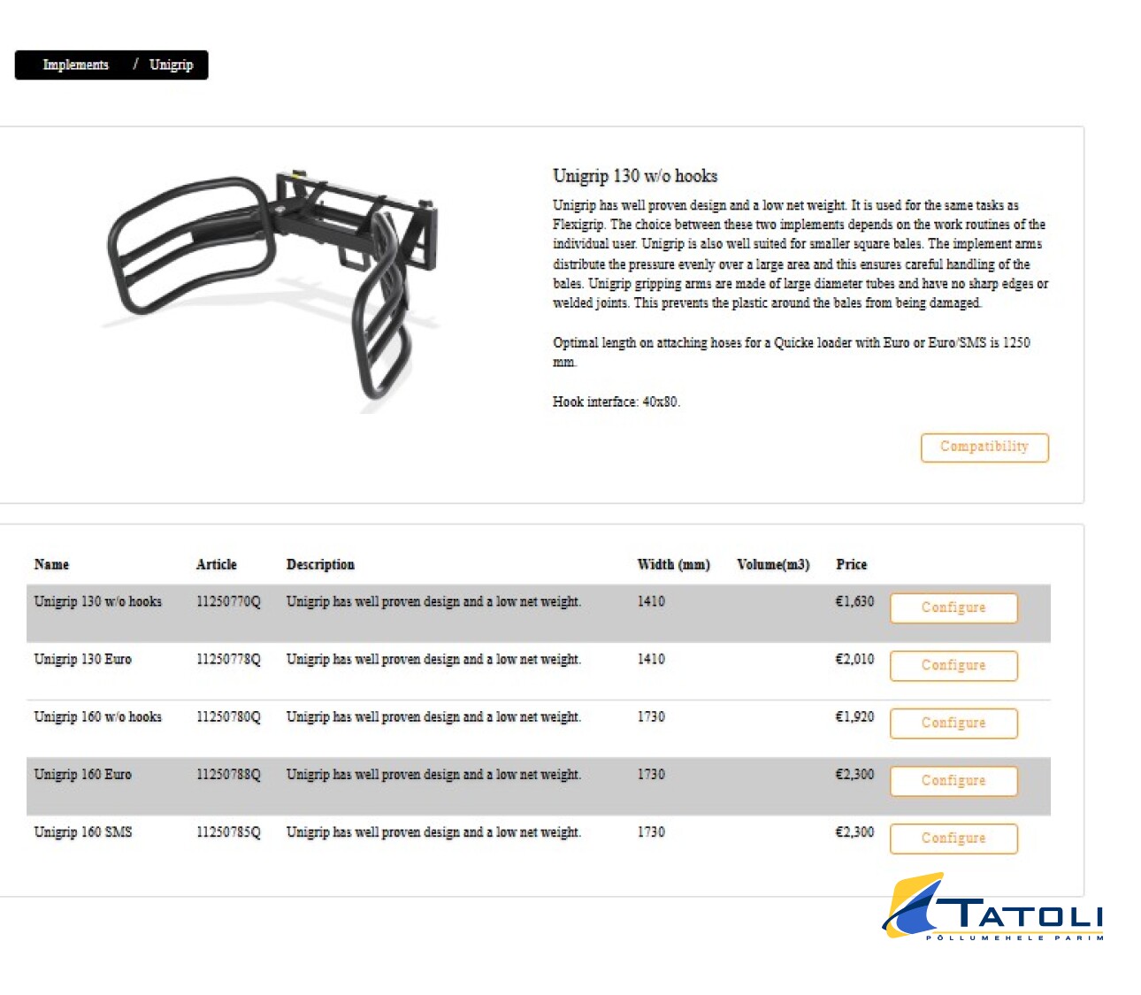
Task: Open the Implements breadcrumb link
Action: click(75, 65)
